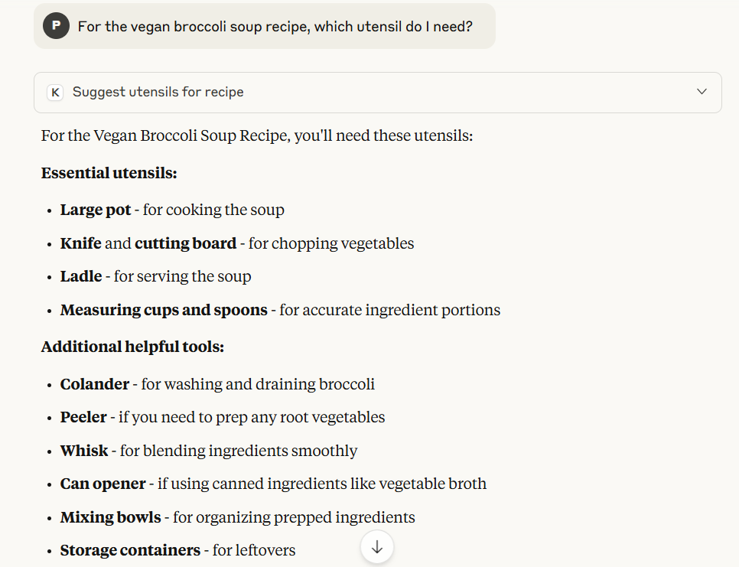Click the "cutting board" bold text

pyautogui.click(x=185, y=243)
